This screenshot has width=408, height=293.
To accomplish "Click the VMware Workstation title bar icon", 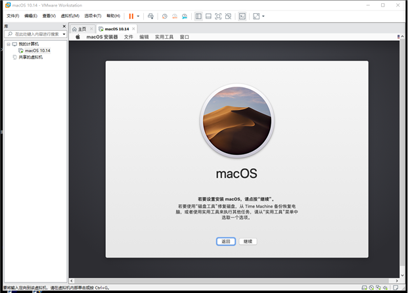I will coord(8,5).
